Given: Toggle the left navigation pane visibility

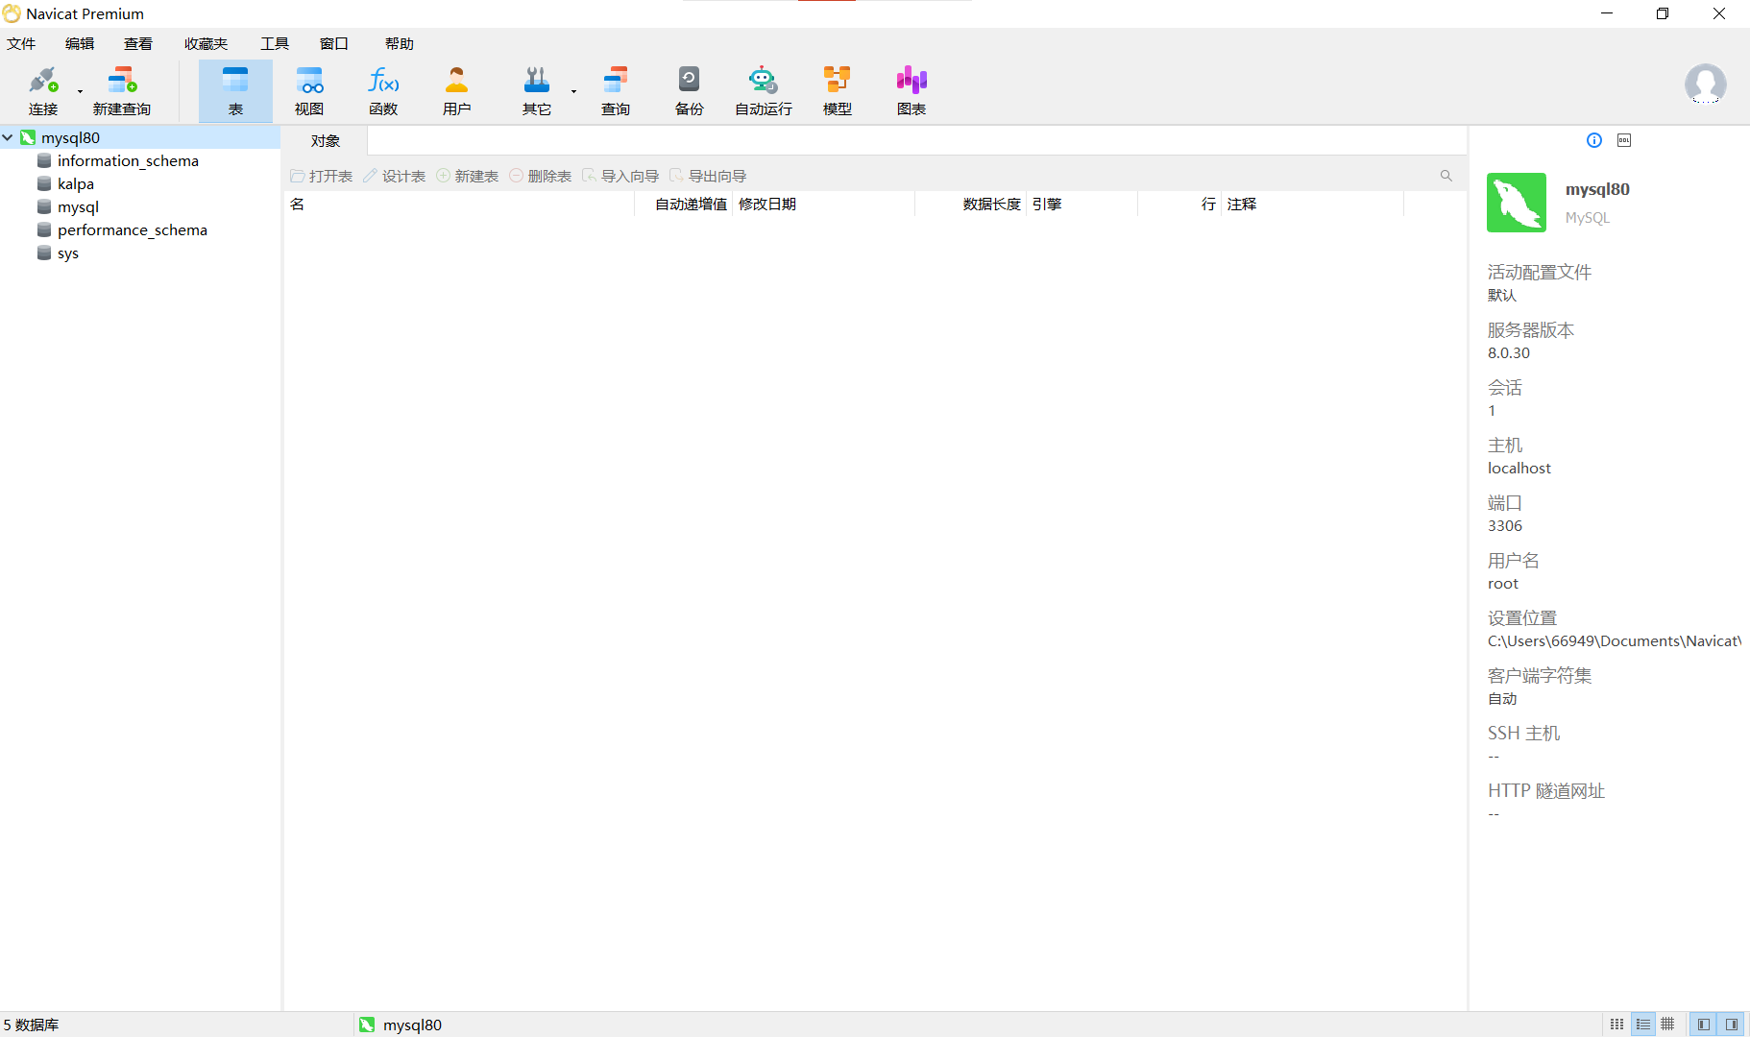Looking at the screenshot, I should click(x=1703, y=1025).
